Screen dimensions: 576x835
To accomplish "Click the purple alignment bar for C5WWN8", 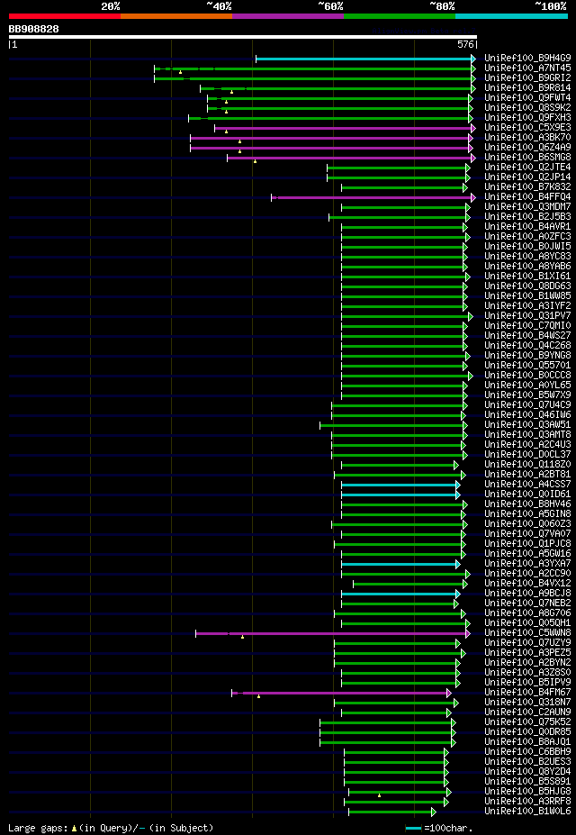I will (x=331, y=634).
